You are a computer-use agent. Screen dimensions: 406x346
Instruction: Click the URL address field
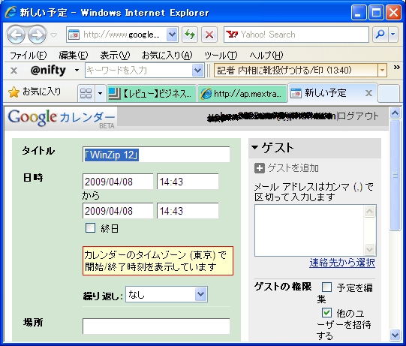point(122,35)
